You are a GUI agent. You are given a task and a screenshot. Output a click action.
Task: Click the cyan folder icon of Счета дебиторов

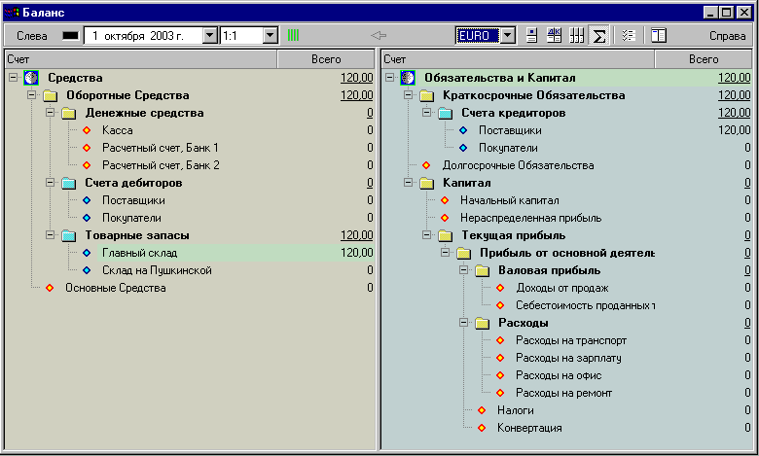pos(69,183)
